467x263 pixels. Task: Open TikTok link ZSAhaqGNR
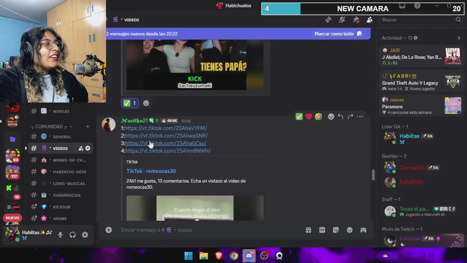click(x=166, y=136)
